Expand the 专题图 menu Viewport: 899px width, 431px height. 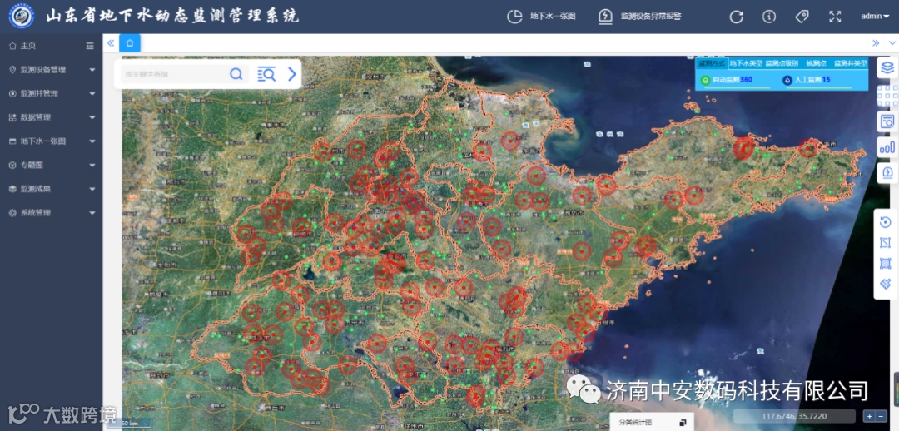pyautogui.click(x=52, y=165)
